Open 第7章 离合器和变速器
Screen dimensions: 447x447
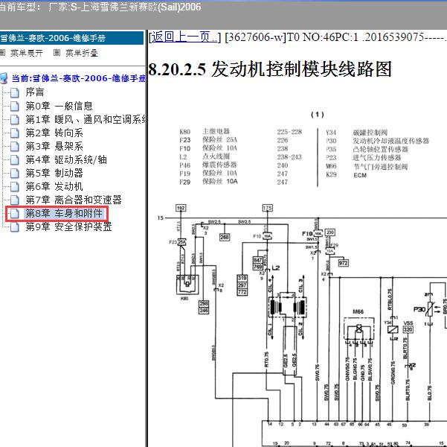click(x=74, y=200)
